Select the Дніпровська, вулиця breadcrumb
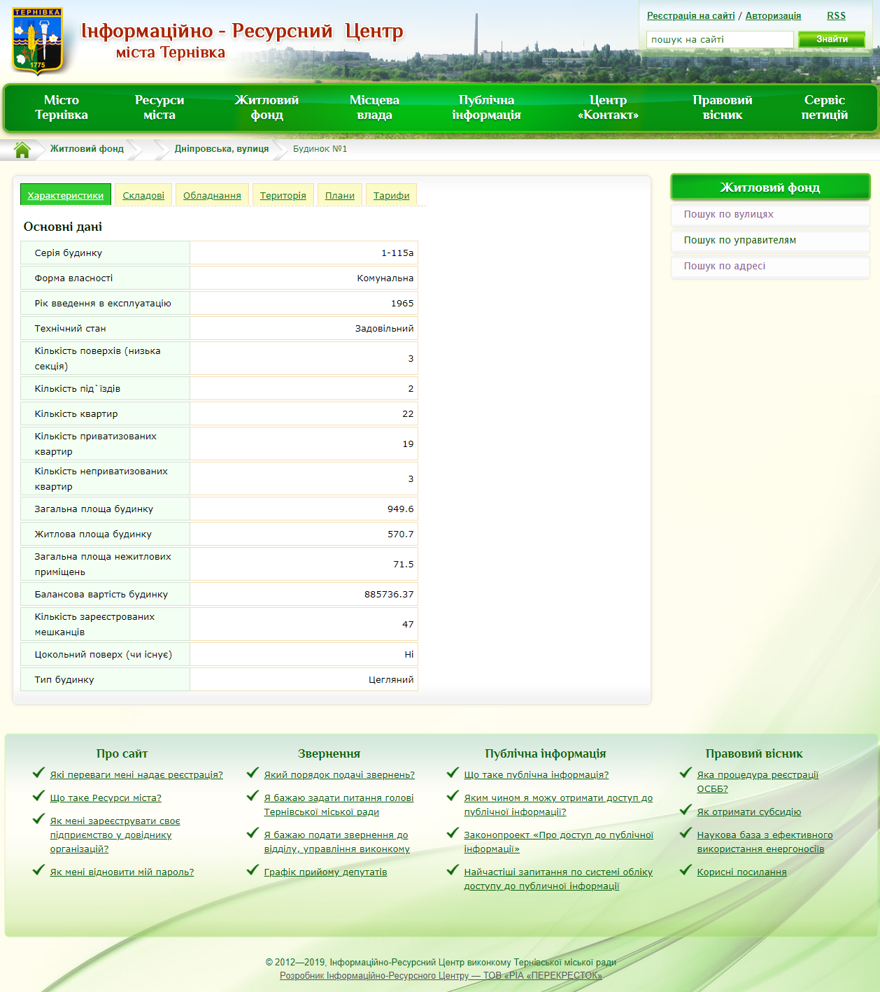The height and width of the screenshot is (992, 880). [x=222, y=149]
